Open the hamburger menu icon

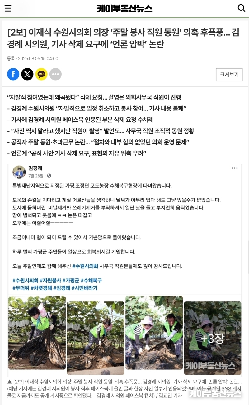point(8,8)
